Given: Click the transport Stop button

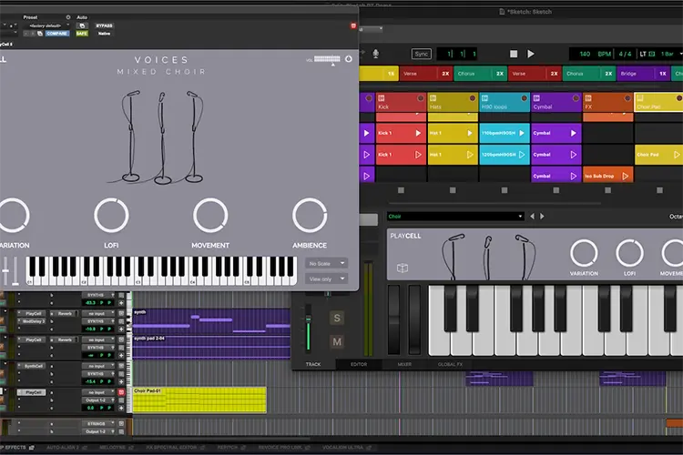Looking at the screenshot, I should coord(514,54).
